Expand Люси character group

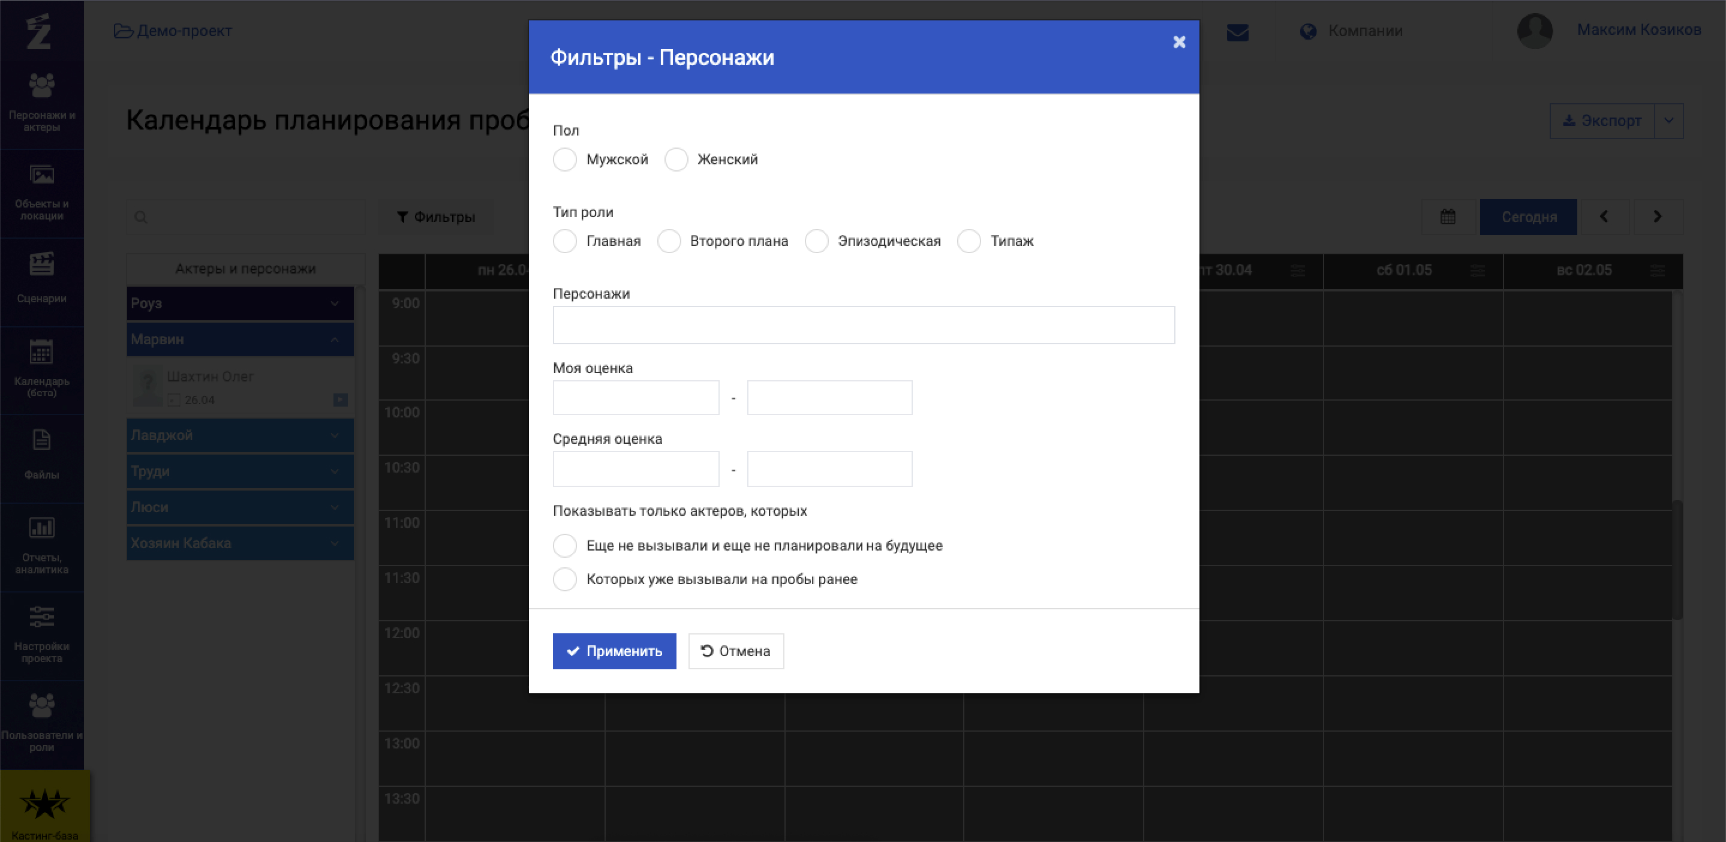click(240, 507)
